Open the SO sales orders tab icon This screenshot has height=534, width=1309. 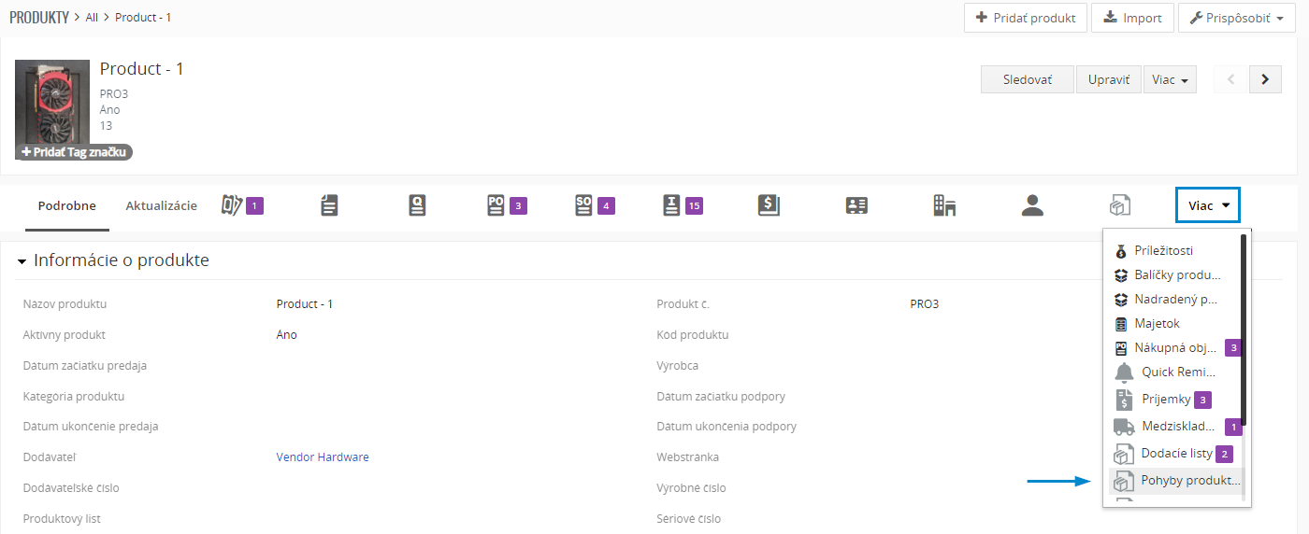[595, 205]
